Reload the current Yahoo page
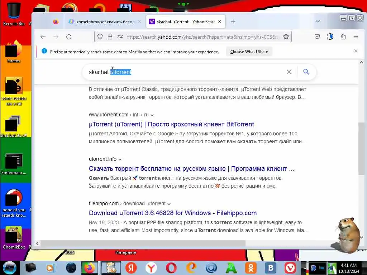The height and width of the screenshot is (275, 367). click(x=69, y=37)
